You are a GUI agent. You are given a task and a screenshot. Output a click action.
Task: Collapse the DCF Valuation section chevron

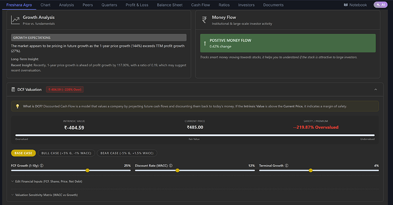click(x=375, y=89)
